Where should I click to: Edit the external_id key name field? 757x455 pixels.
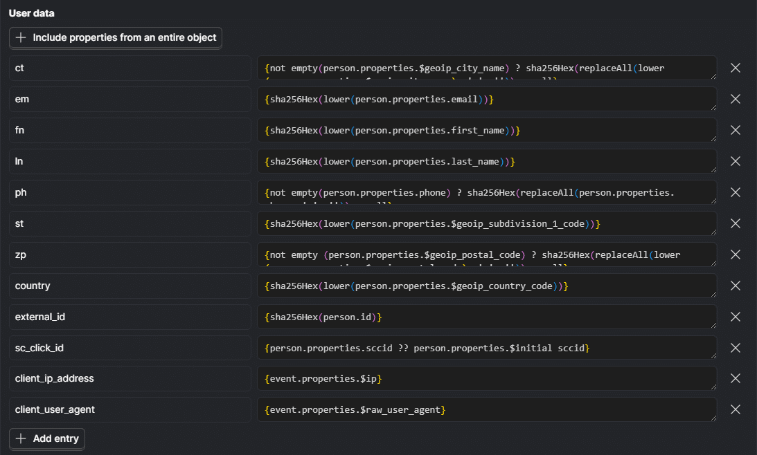130,317
